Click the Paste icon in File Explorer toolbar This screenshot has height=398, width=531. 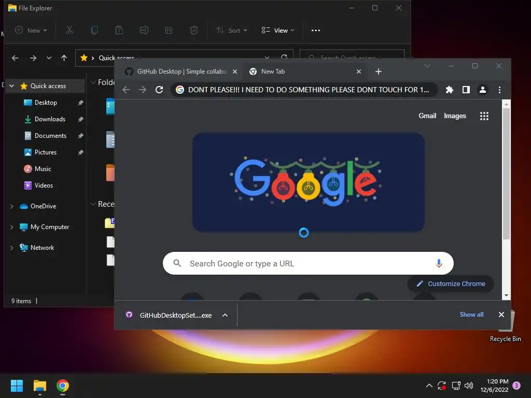[x=119, y=31]
